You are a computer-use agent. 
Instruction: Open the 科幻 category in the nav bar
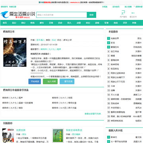tap(88, 23)
